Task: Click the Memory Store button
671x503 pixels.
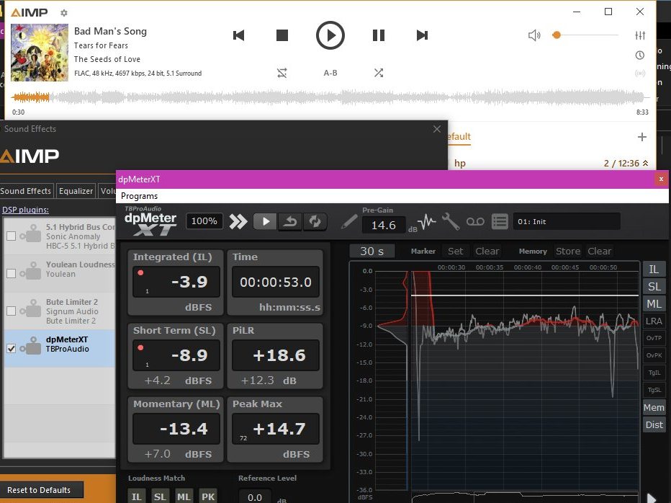Action: coord(568,251)
